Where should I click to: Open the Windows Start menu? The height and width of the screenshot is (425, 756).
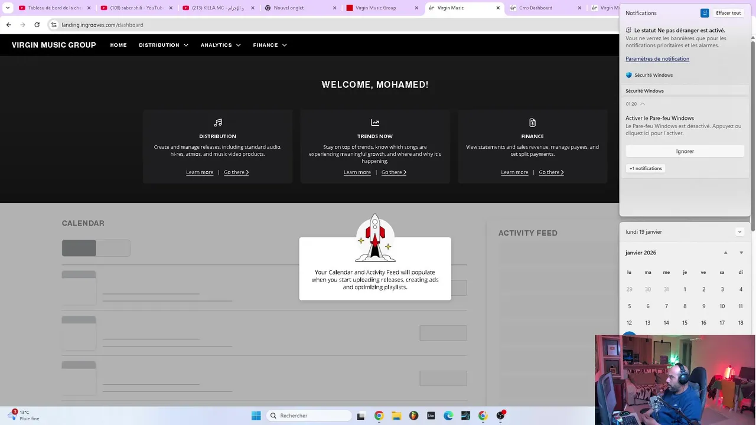pos(256,416)
